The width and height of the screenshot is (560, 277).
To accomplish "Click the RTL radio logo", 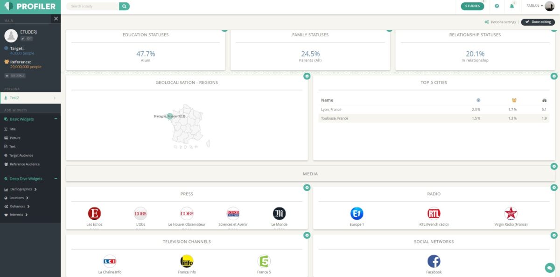I will pyautogui.click(x=434, y=214).
